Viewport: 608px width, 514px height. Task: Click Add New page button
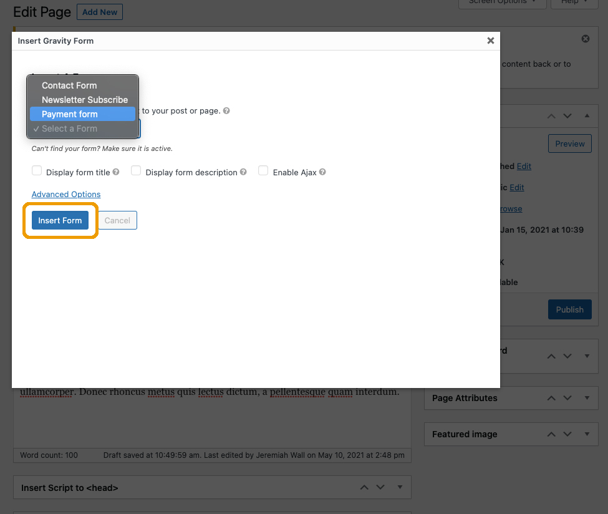[x=100, y=12]
